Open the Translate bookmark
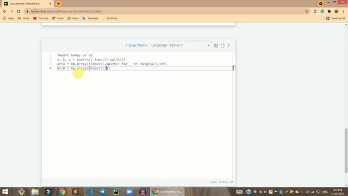The image size is (348, 196). pyautogui.click(x=90, y=18)
